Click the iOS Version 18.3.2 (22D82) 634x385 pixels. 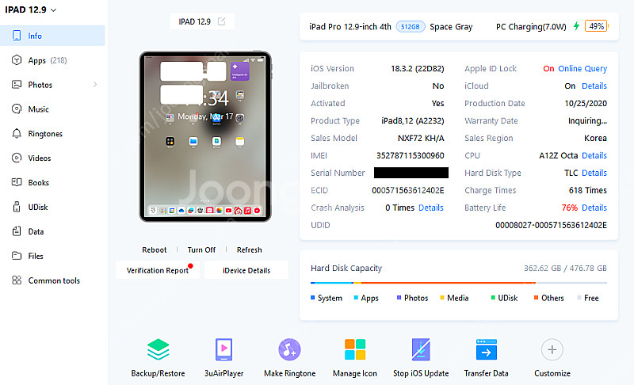coord(418,68)
